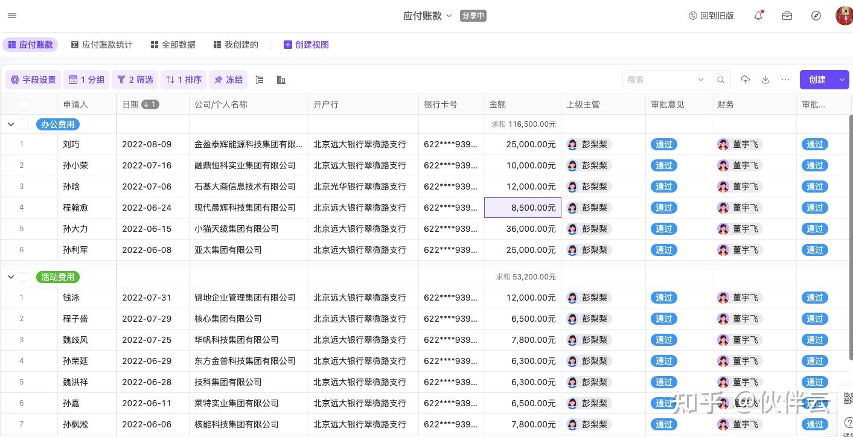Click the cloud upload import icon
Image resolution: width=853 pixels, height=437 pixels.
click(746, 80)
